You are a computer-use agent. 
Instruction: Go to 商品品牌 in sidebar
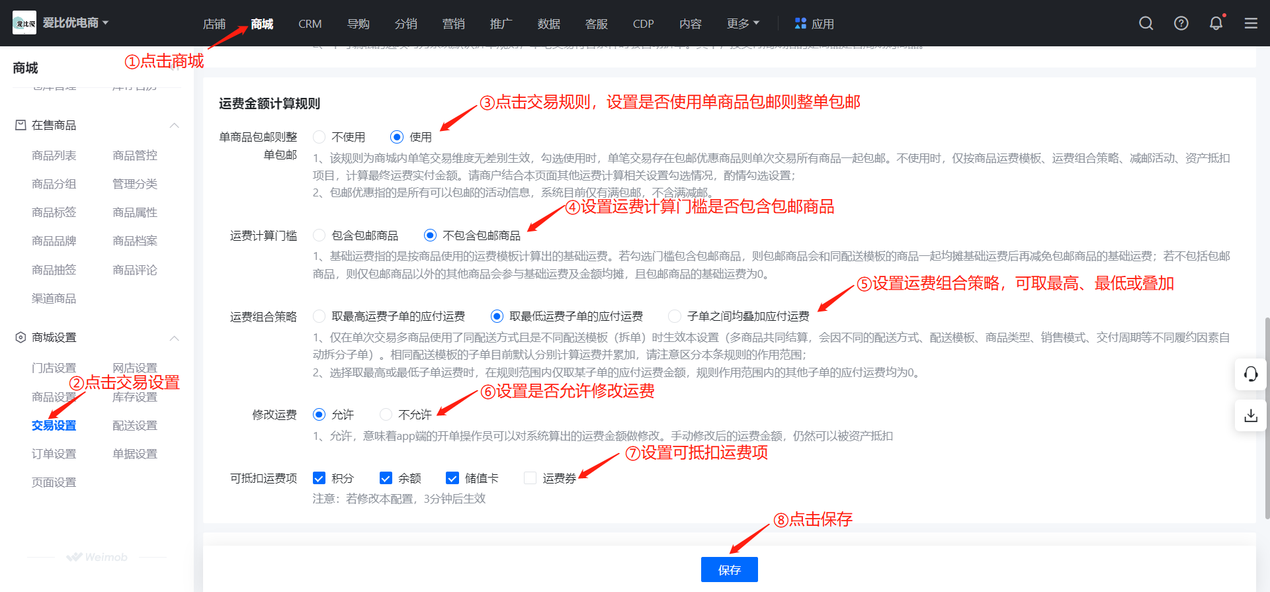[54, 241]
